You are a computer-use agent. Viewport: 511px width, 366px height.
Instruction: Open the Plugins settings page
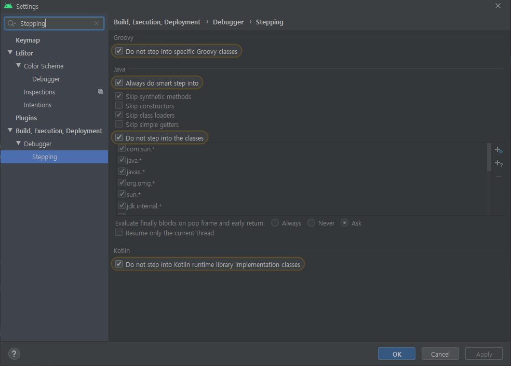pos(26,118)
